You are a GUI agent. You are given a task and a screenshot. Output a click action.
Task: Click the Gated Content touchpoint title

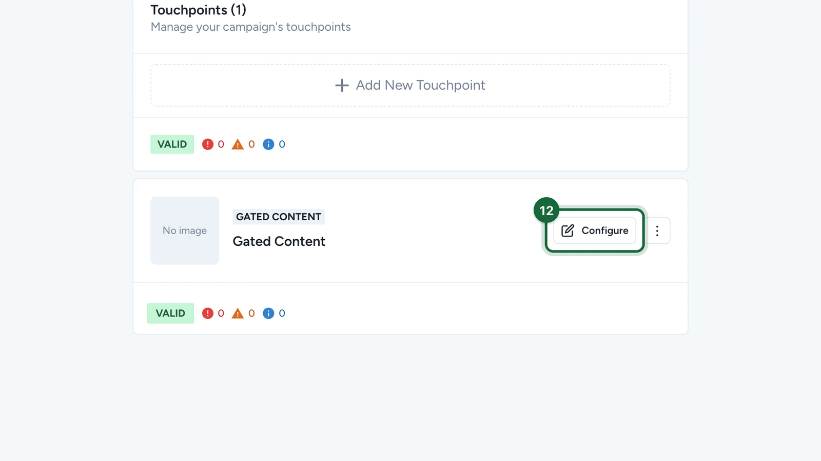[279, 241]
